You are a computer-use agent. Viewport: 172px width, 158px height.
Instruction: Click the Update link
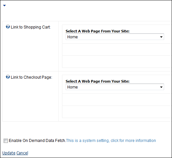[x=9, y=153]
